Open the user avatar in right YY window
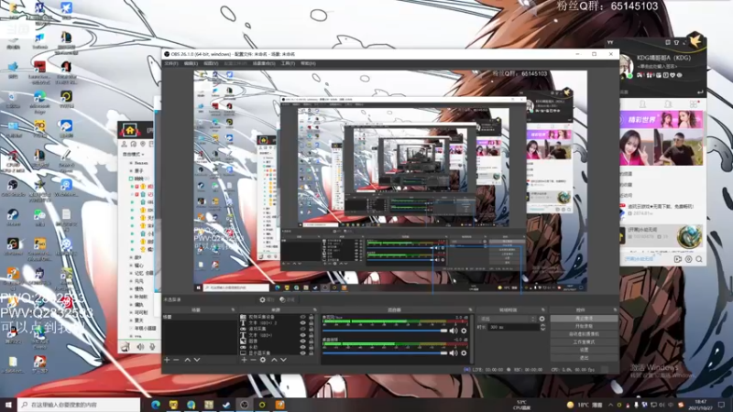 coord(627,66)
